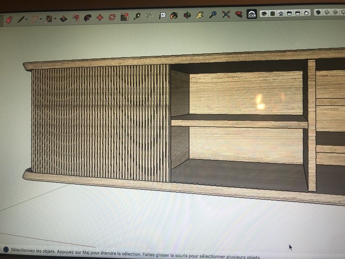Select the vertical divider panel of the cabinet
345x259 pixels.
(312, 125)
